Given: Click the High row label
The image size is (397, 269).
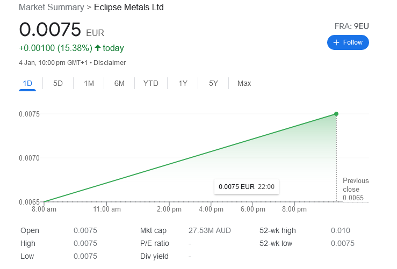Looking at the screenshot, I should pyautogui.click(x=28, y=243).
